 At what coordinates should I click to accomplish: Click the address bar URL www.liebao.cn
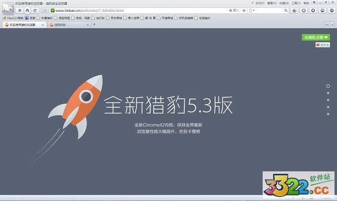click(x=89, y=10)
